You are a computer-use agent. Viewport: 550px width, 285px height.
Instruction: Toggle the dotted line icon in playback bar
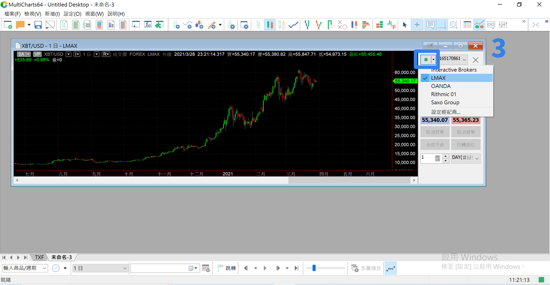click(x=390, y=268)
